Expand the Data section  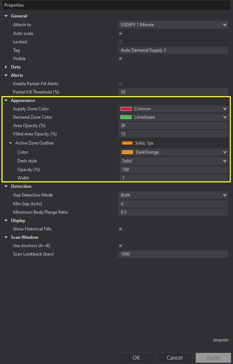click(5, 67)
